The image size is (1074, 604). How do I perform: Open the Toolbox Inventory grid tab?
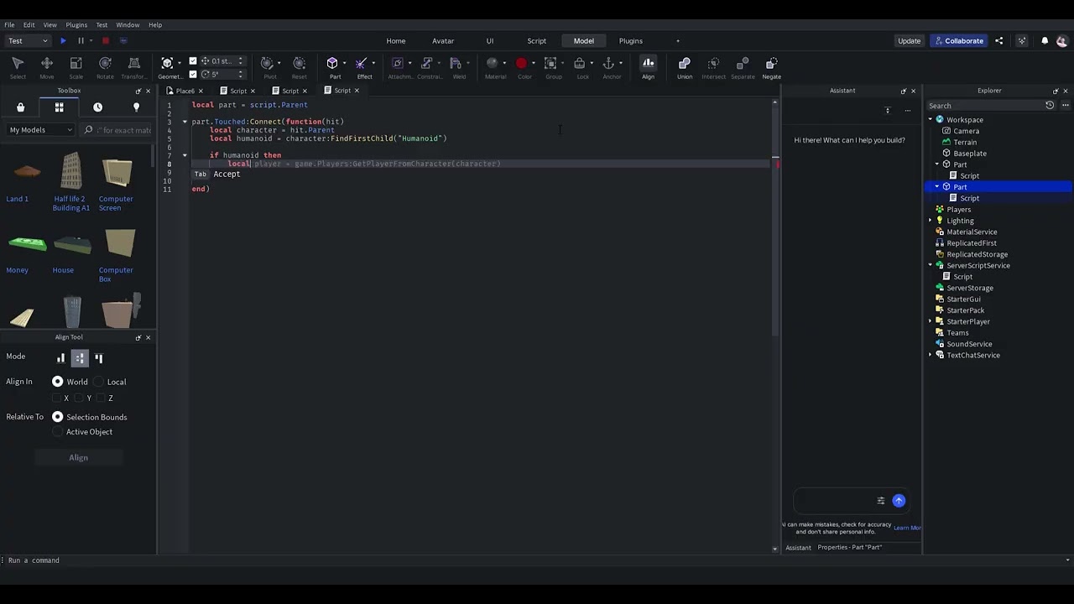[x=59, y=107]
